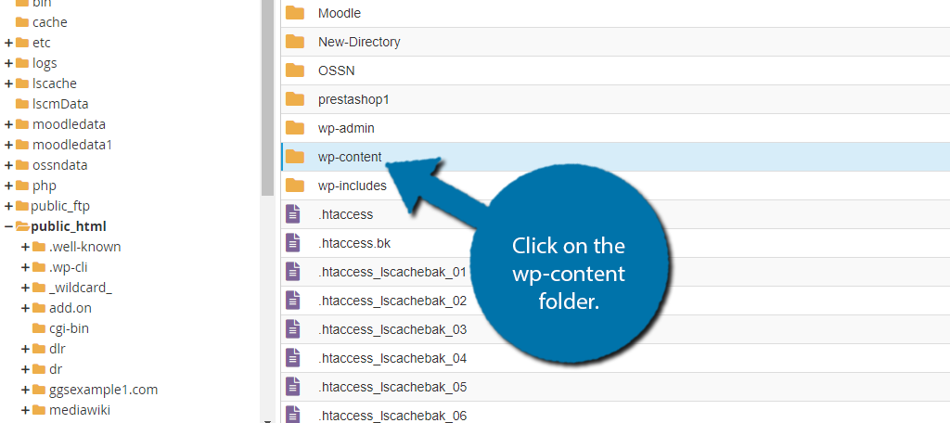Viewport: 950px width, 423px height.
Task: Click the mediawiki folder icon in tree
Action: point(39,410)
